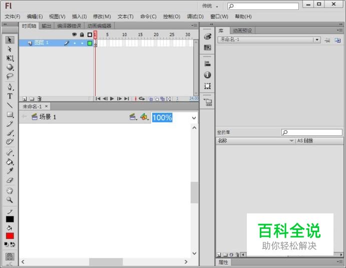Select the black arrow Selection tool
Viewport: 346px width, 268px height.
tap(10, 40)
